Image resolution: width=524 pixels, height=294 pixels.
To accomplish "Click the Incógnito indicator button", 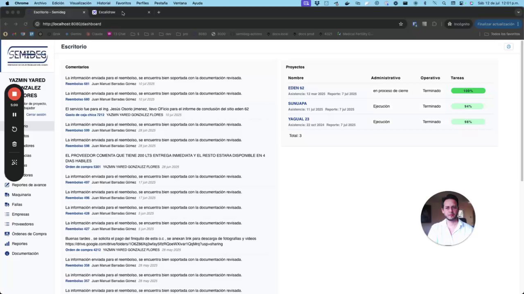I will 458,24.
